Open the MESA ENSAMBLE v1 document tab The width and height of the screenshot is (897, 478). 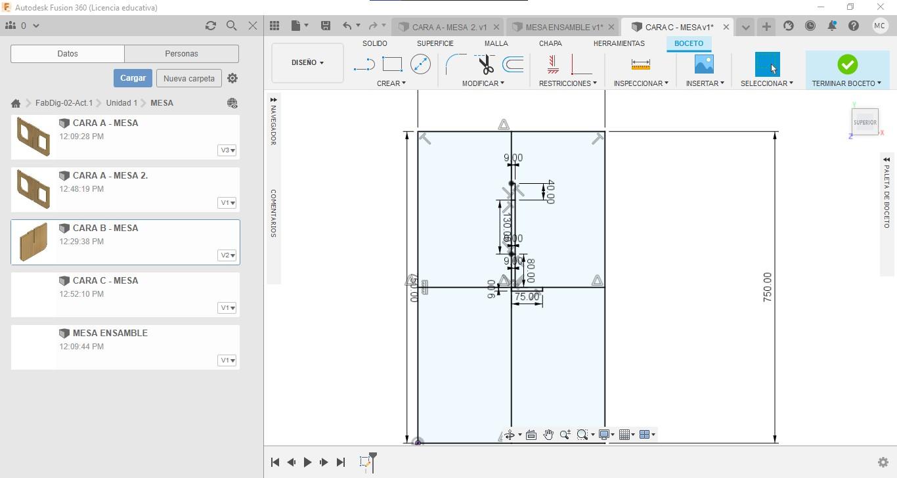tap(563, 27)
